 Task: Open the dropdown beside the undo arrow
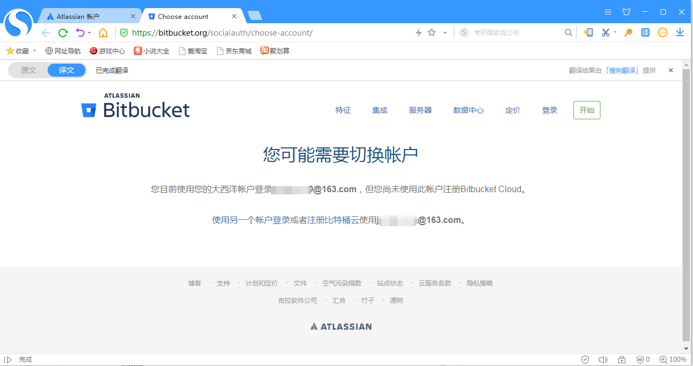(89, 33)
